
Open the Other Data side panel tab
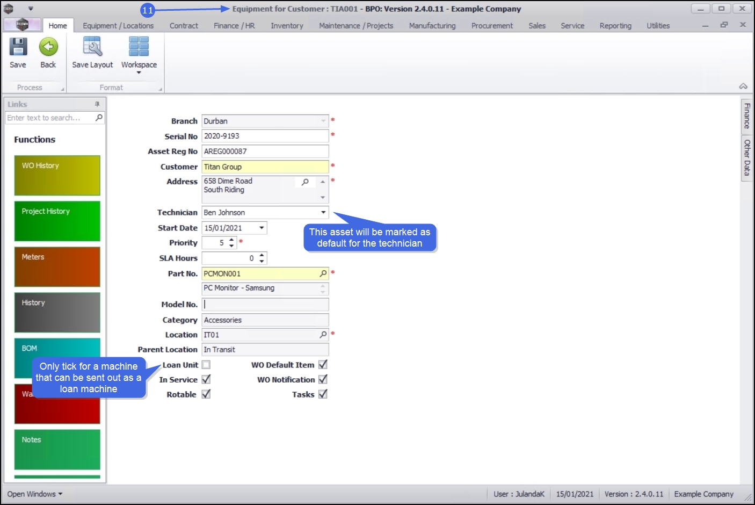[747, 157]
